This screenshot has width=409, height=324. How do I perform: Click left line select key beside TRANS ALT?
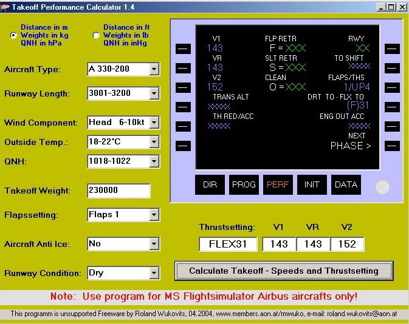pyautogui.click(x=183, y=107)
